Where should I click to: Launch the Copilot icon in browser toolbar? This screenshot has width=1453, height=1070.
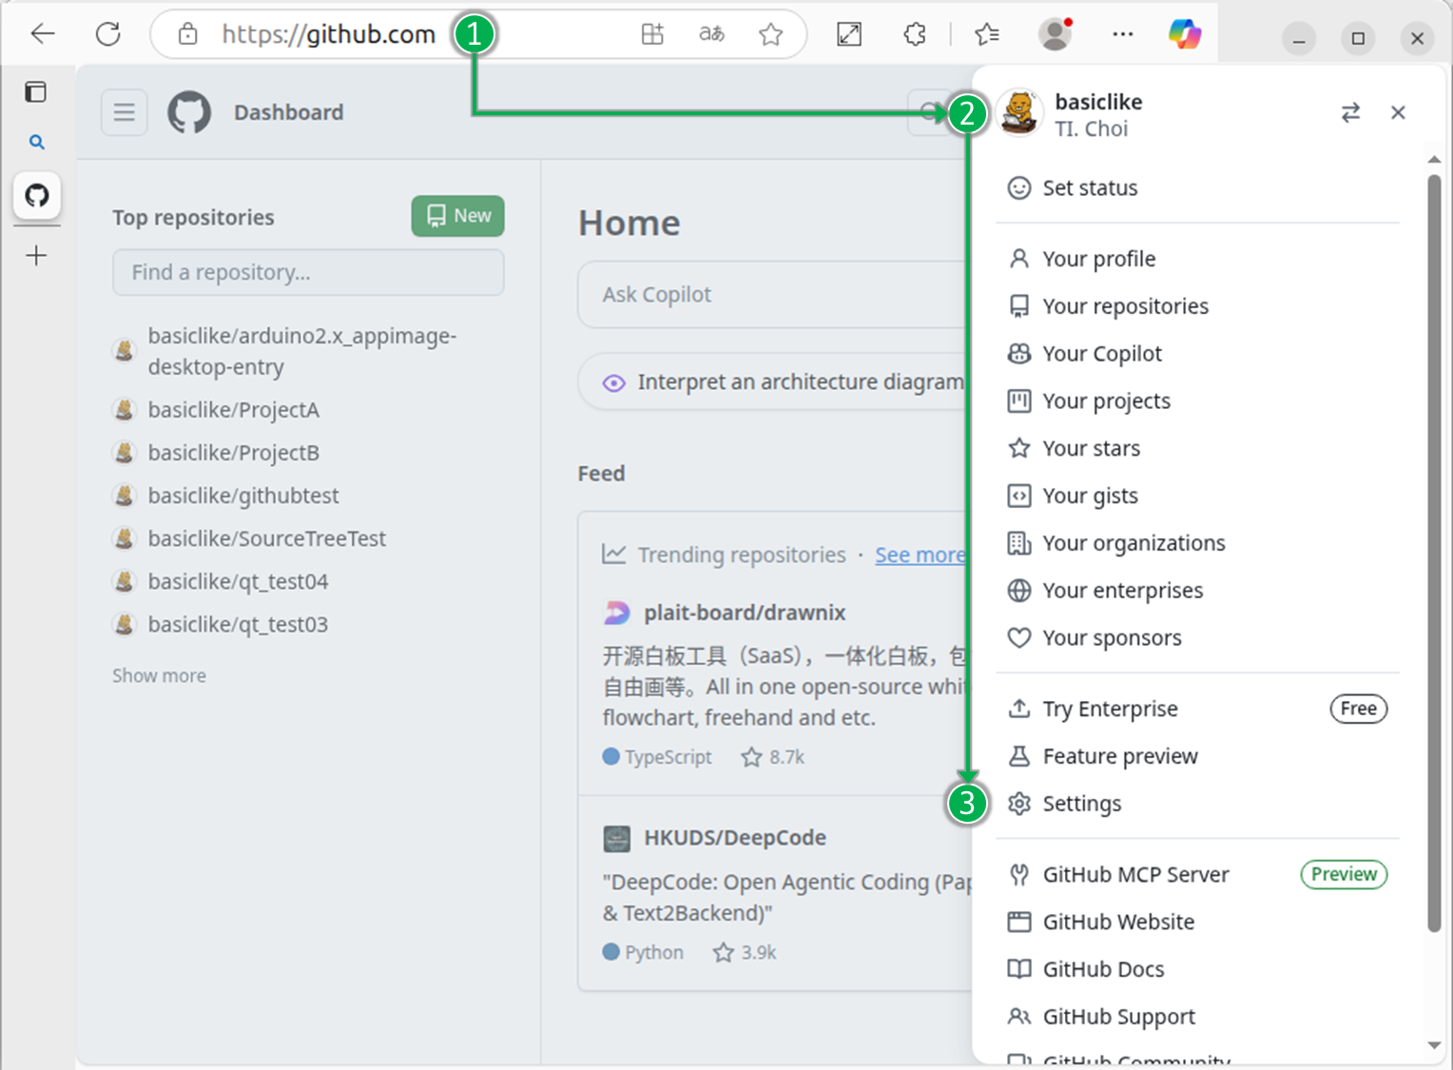pyautogui.click(x=1185, y=34)
